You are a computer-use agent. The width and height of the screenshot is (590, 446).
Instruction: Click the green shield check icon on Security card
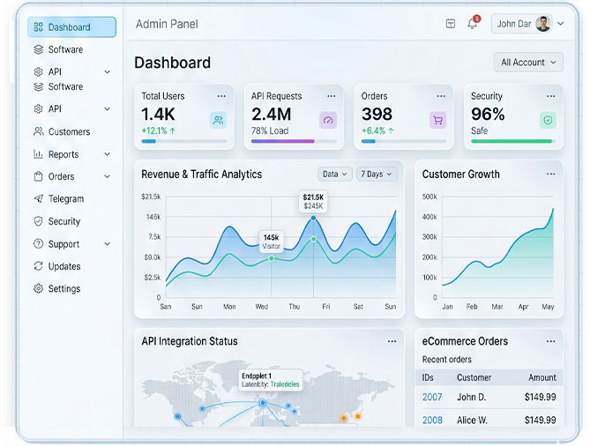(548, 121)
